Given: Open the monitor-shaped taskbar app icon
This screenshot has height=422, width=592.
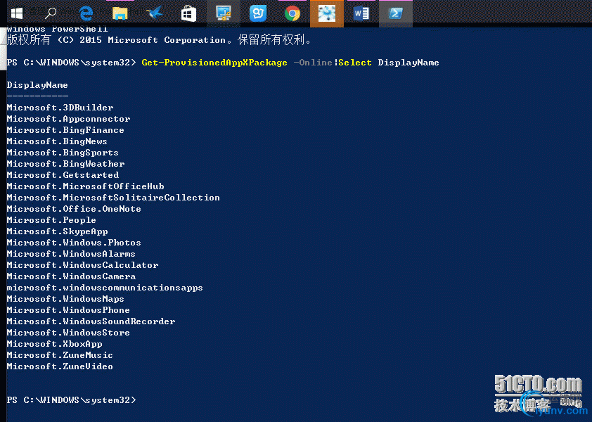Looking at the screenshot, I should (224, 13).
